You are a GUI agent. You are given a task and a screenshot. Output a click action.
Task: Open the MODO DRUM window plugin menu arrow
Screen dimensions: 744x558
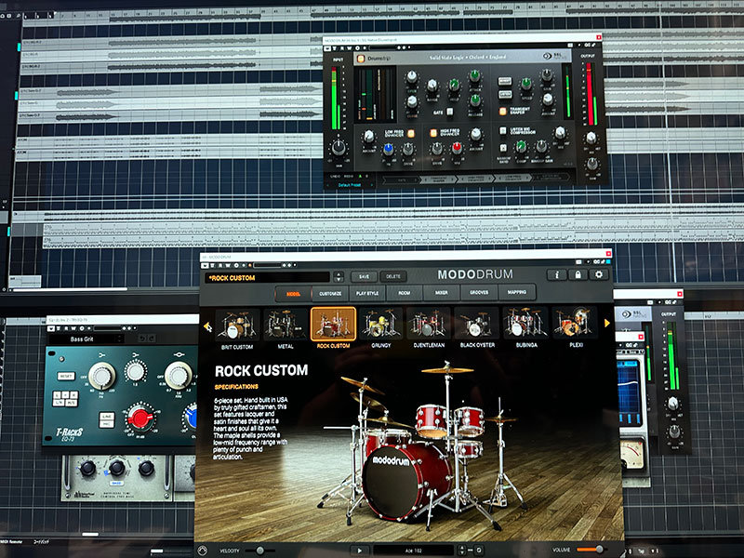click(205, 265)
